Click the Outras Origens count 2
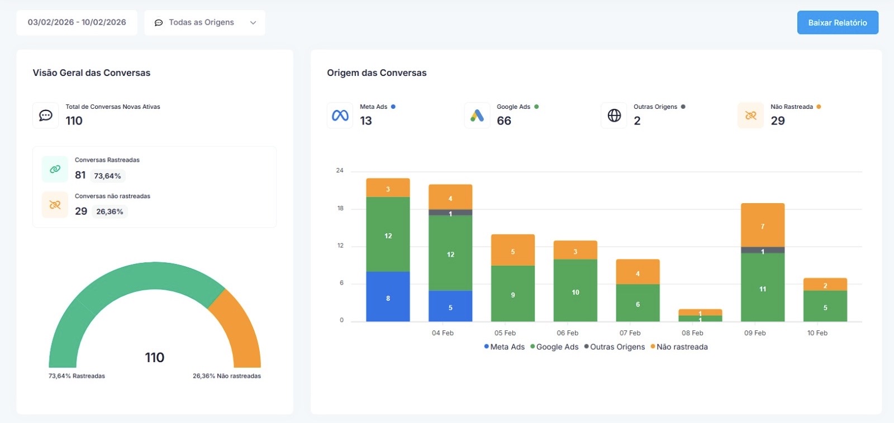 637,121
